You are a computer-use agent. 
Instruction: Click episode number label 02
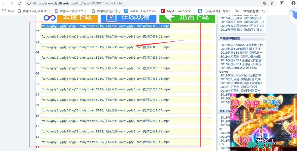[37, 31]
